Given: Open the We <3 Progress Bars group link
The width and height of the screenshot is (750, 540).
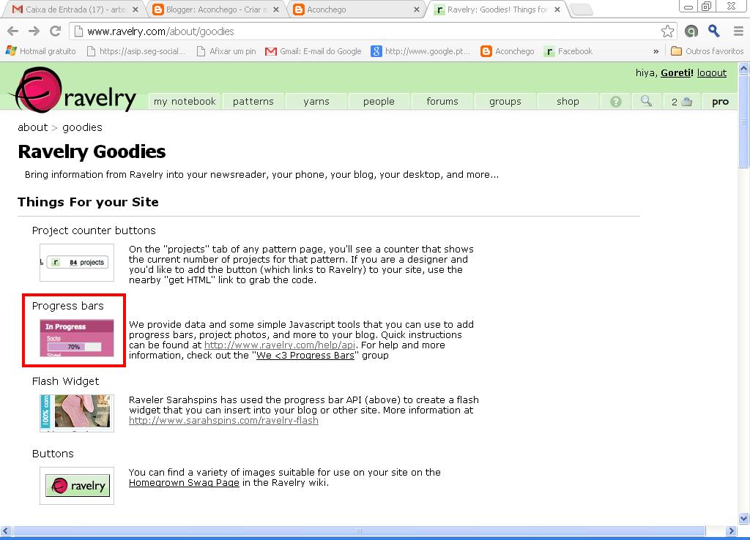Looking at the screenshot, I should click(305, 356).
